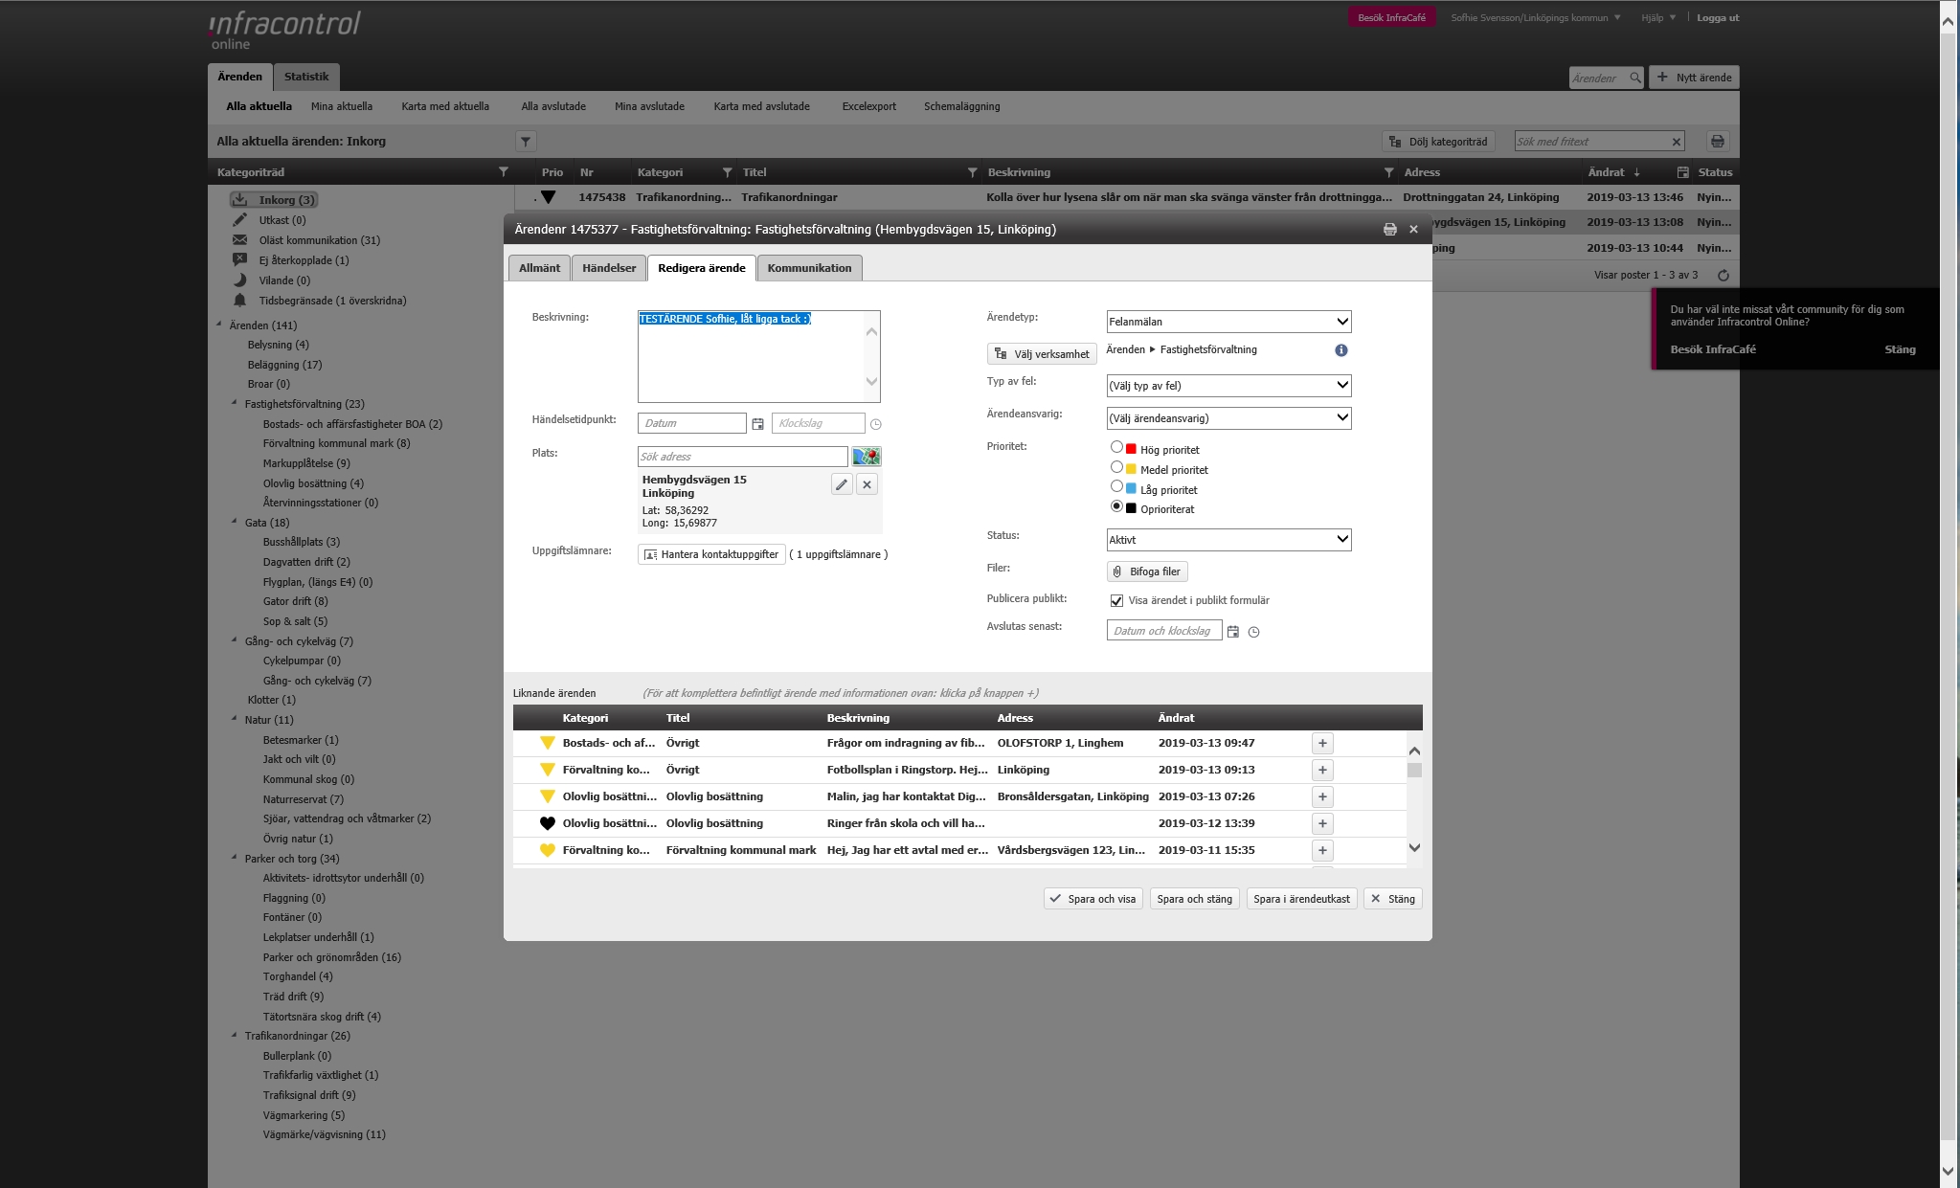This screenshot has width=1960, height=1188.
Task: Open the Välj ärendeansvarig dropdown
Action: 1228,418
